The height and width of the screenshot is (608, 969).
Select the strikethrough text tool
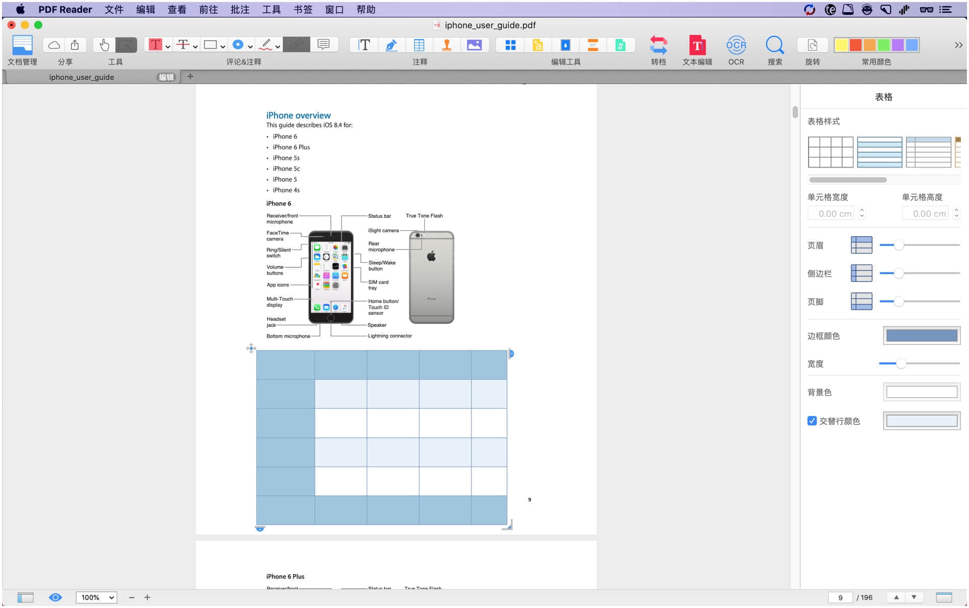[x=182, y=45]
